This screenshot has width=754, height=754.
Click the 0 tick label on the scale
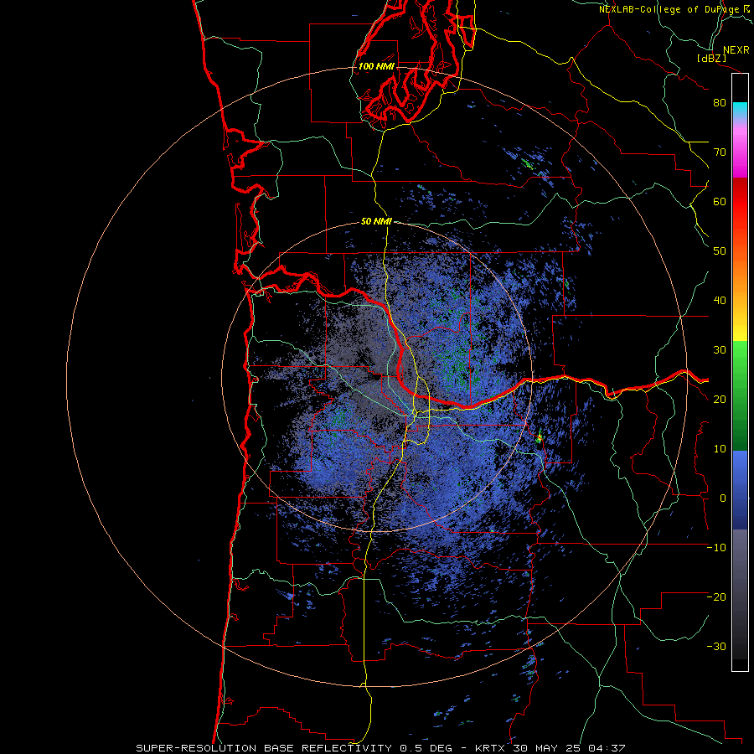(723, 498)
